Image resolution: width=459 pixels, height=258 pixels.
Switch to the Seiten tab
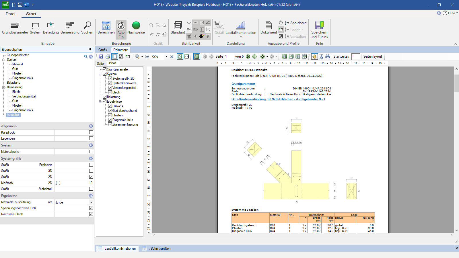(101, 64)
